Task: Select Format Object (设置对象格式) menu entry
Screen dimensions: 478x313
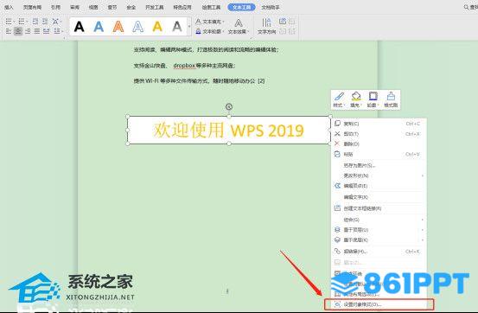Action: point(379,304)
